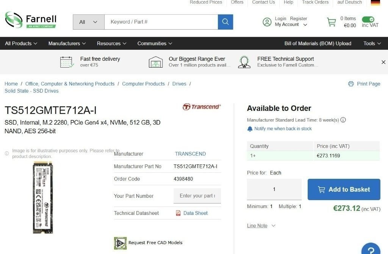Open the PDF Data Sheet icon
Screen dimensions: 388x254
[178, 213]
